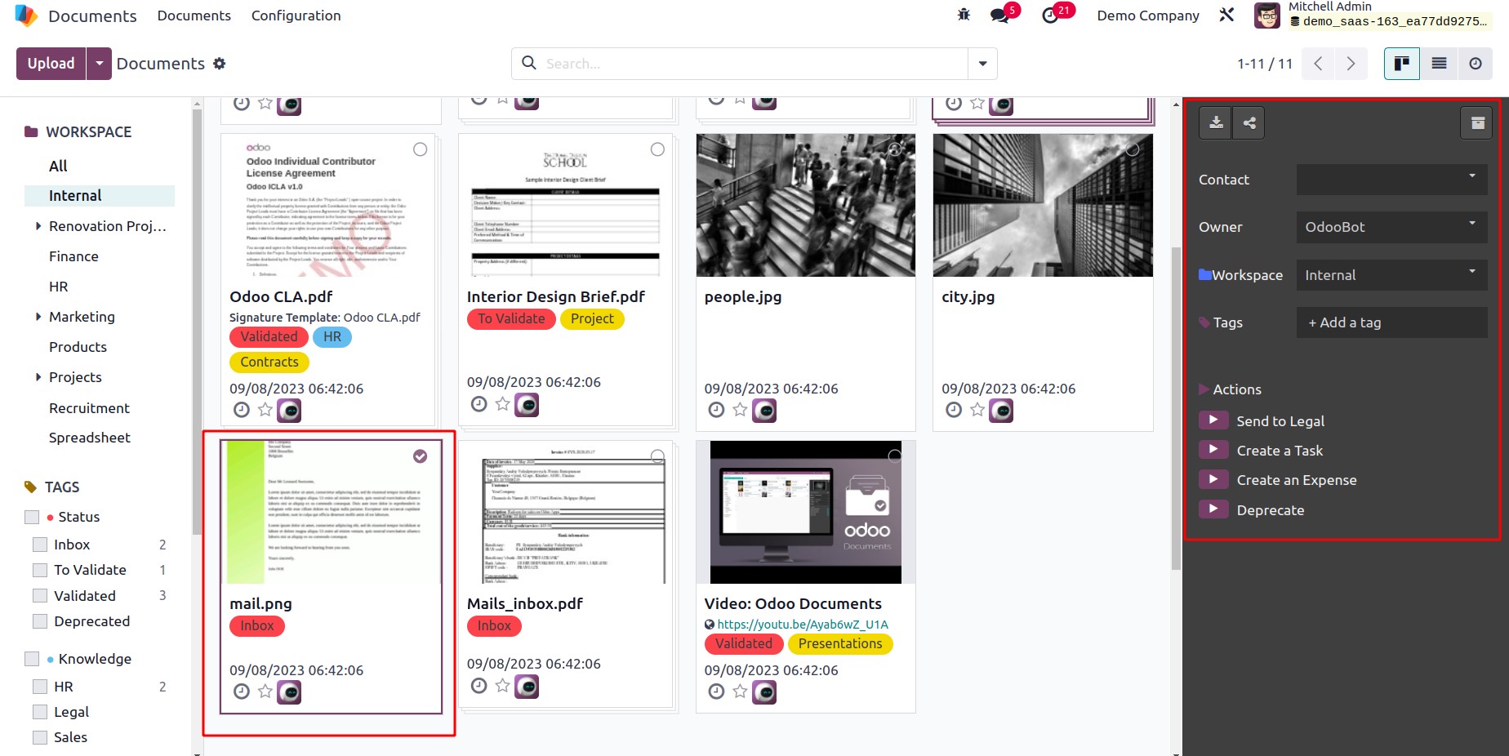
Task: Go to previous page arrow
Action: pyautogui.click(x=1318, y=64)
